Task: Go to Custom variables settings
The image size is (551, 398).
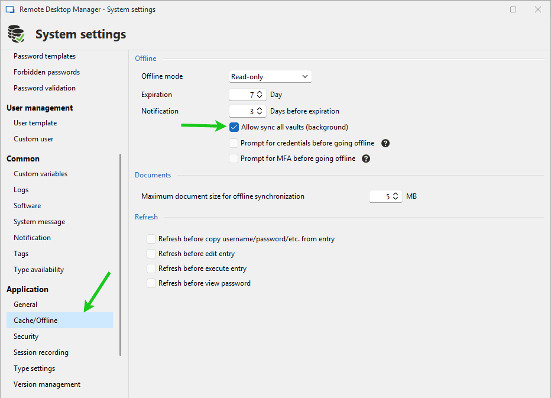Action: [x=40, y=174]
